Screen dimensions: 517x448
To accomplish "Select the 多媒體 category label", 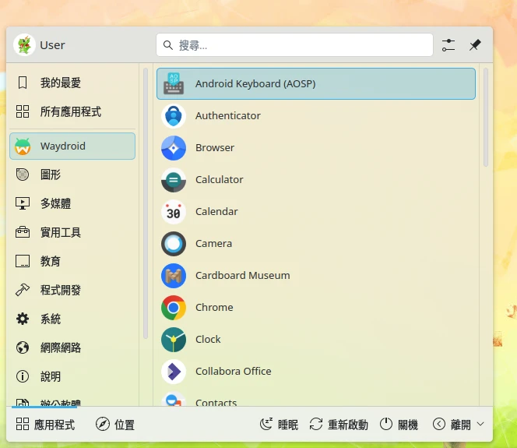I will 55,203.
